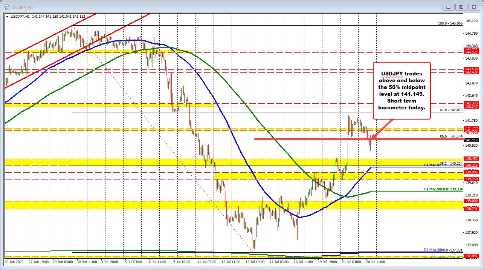
Task: Click the minimize button on the chart window
Action: 448,6
